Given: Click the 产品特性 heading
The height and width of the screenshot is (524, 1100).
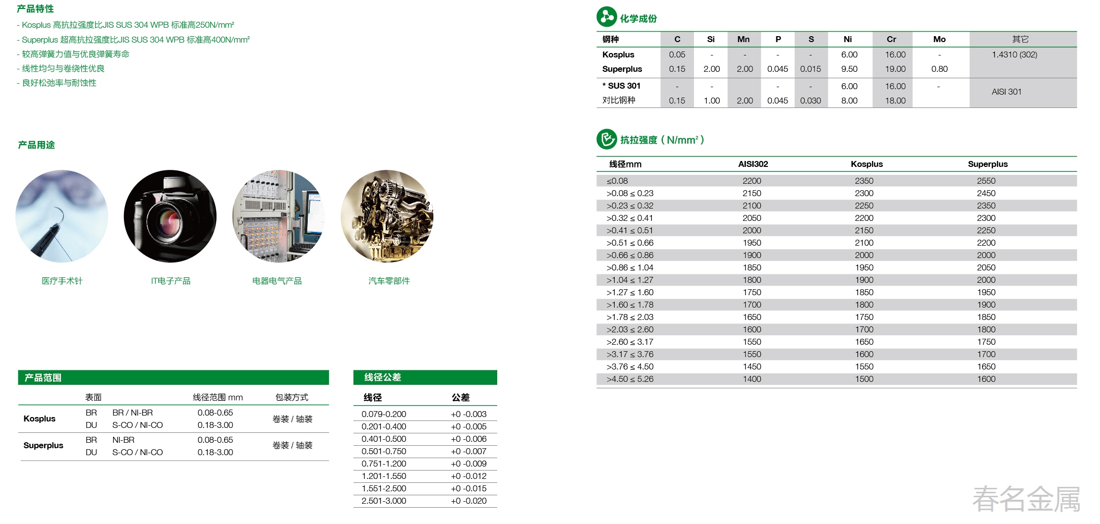Looking at the screenshot, I should point(35,9).
